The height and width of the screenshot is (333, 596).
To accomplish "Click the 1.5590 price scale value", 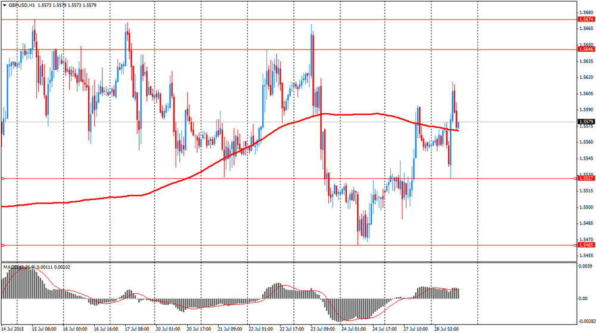I will pyautogui.click(x=586, y=110).
